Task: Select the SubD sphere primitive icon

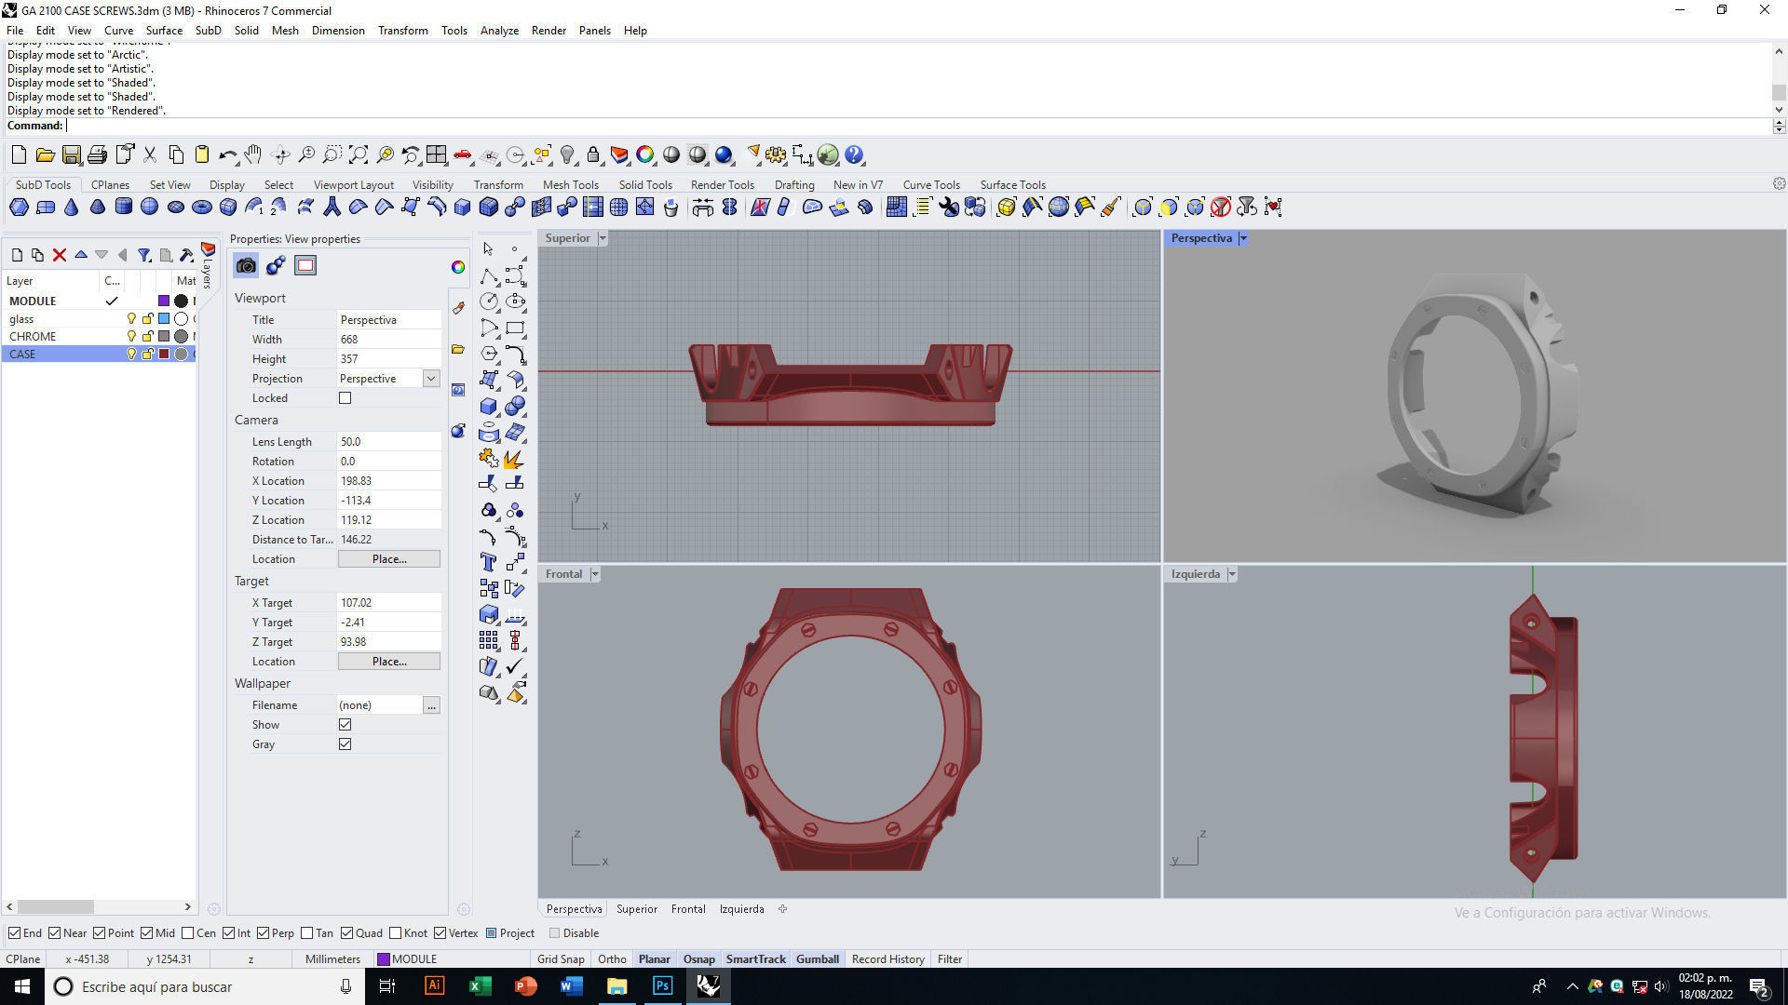Action: [149, 208]
